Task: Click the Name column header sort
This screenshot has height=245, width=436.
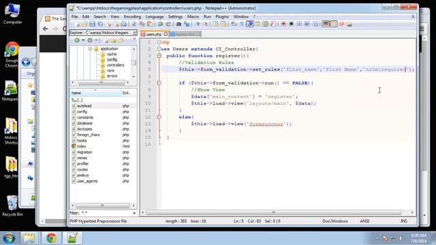Action: click(x=95, y=93)
